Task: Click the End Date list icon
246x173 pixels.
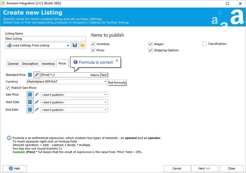Action: pos(30,110)
